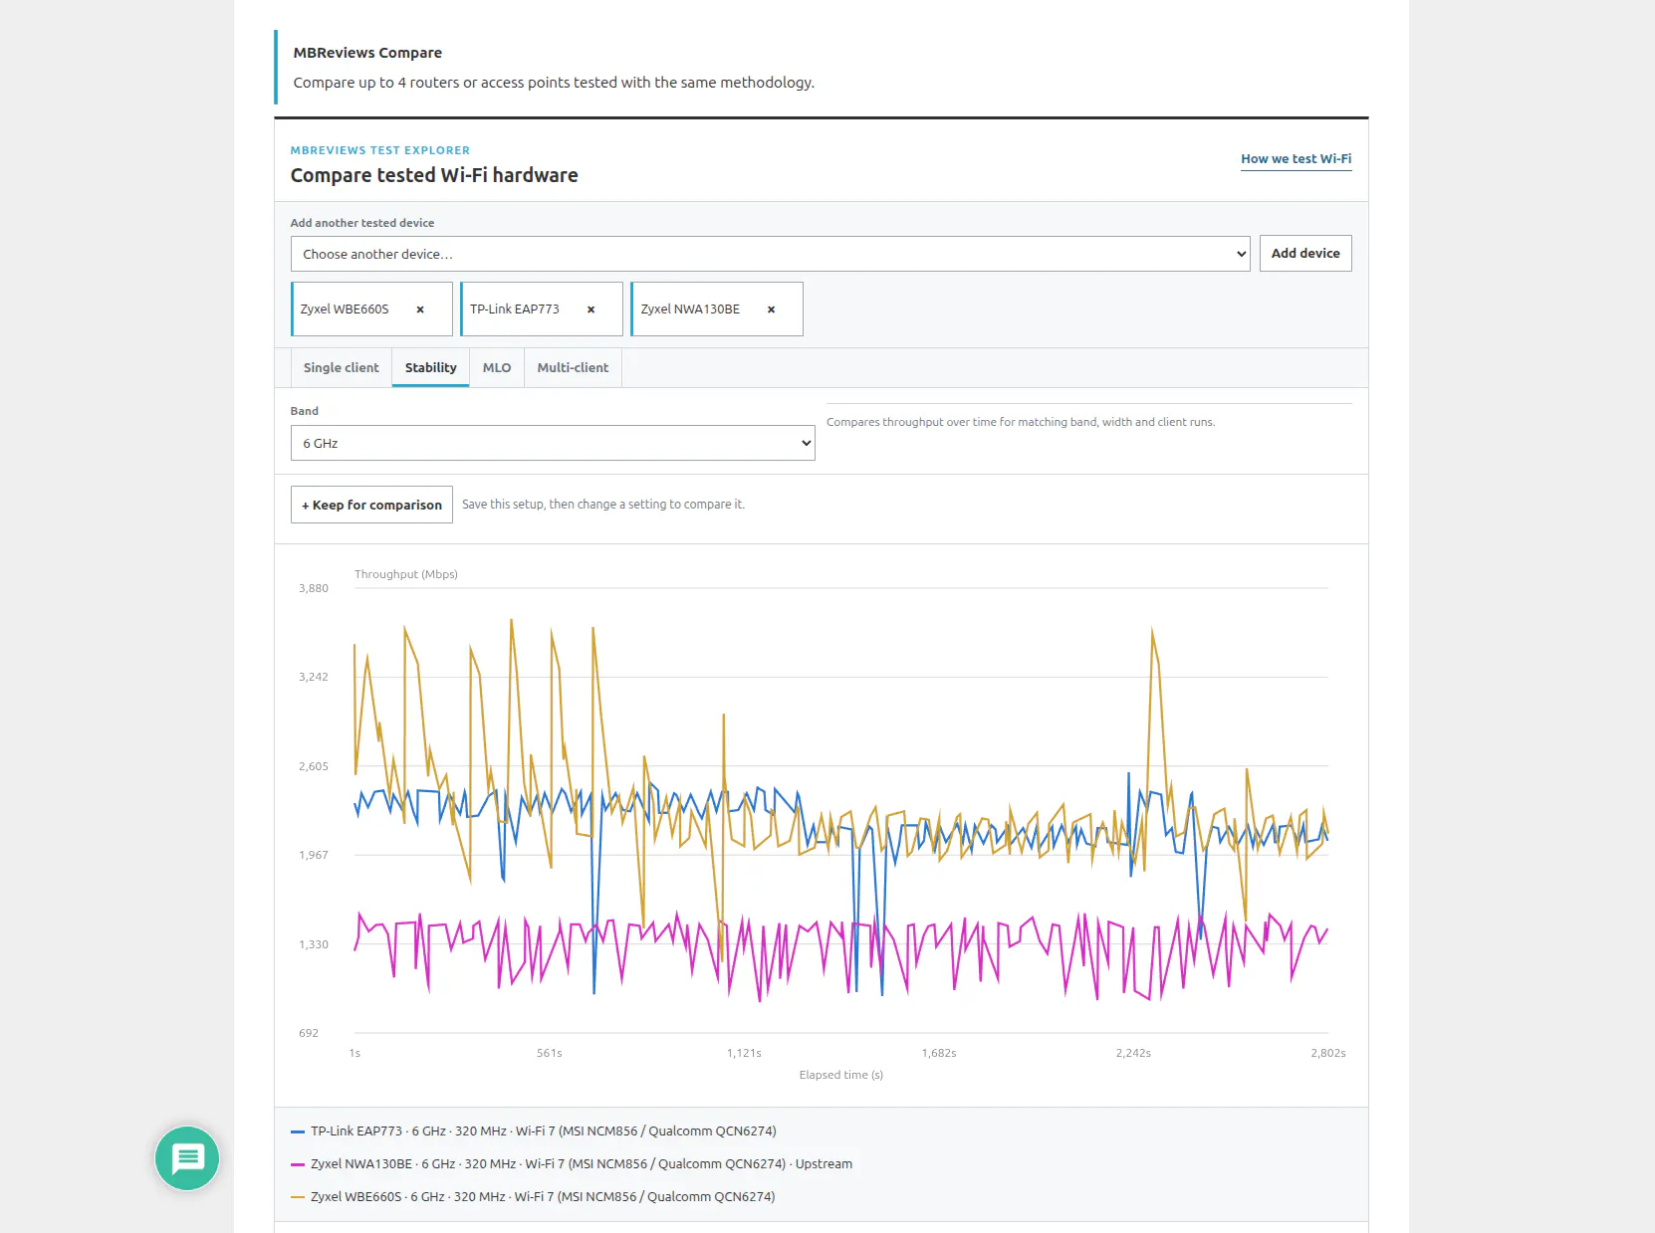This screenshot has height=1233, width=1655.
Task: Open the Multi-client tab
Action: [x=573, y=367]
